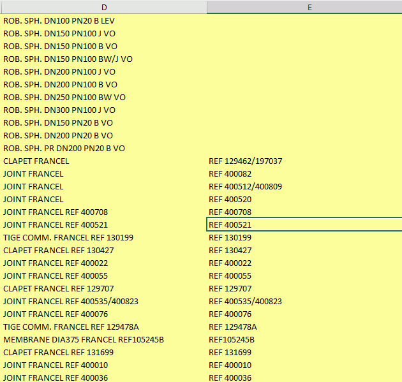
Task: Click cell 'ROB. SPH. DN200 PN100 J VO'
Action: (x=104, y=71)
